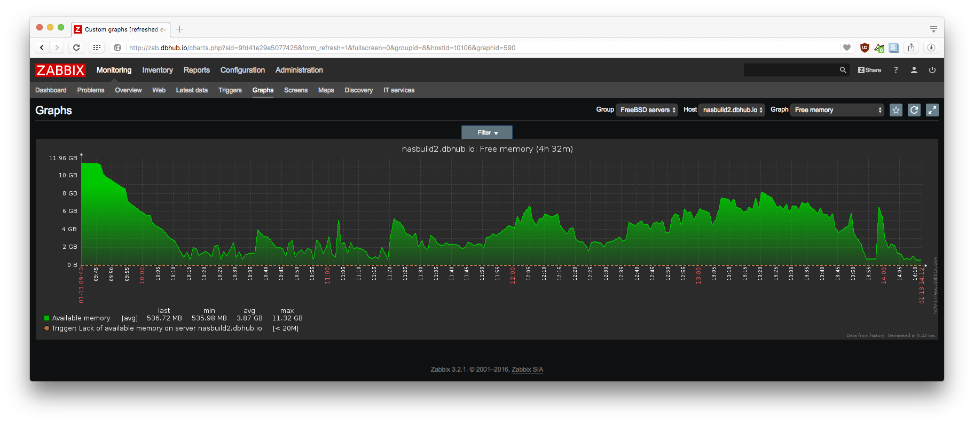The height and width of the screenshot is (424, 974).
Task: Open Graph dropdown showing Free memory
Action: pyautogui.click(x=837, y=110)
